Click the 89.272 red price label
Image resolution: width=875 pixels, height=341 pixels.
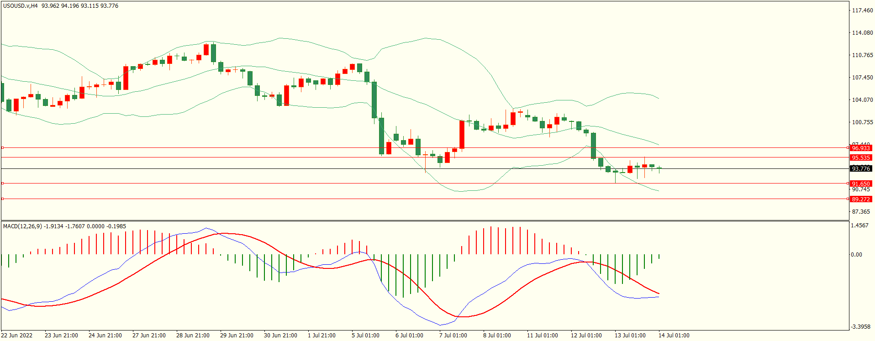point(860,199)
